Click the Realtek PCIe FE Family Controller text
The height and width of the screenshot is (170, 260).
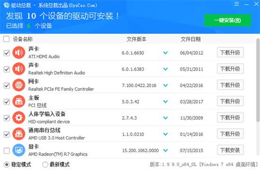point(61,89)
